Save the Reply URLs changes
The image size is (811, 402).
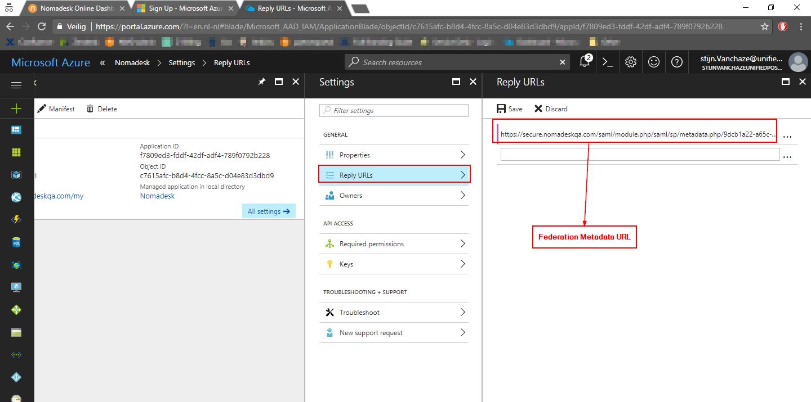point(510,109)
